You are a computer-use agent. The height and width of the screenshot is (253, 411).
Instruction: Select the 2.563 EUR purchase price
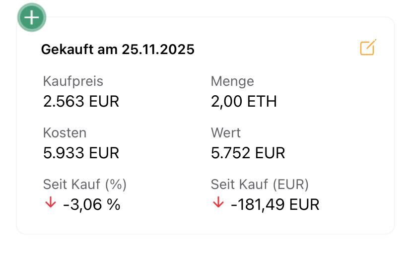[x=81, y=102]
